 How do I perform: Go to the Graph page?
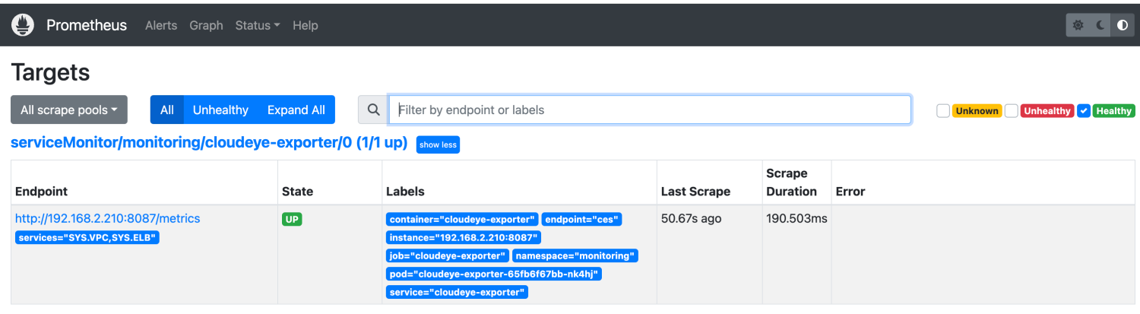pos(206,25)
